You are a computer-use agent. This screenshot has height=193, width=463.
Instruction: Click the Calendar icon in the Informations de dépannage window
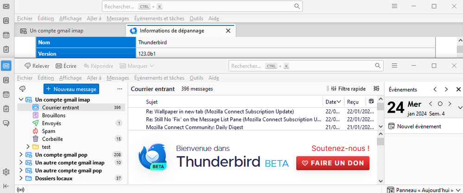pos(6,35)
